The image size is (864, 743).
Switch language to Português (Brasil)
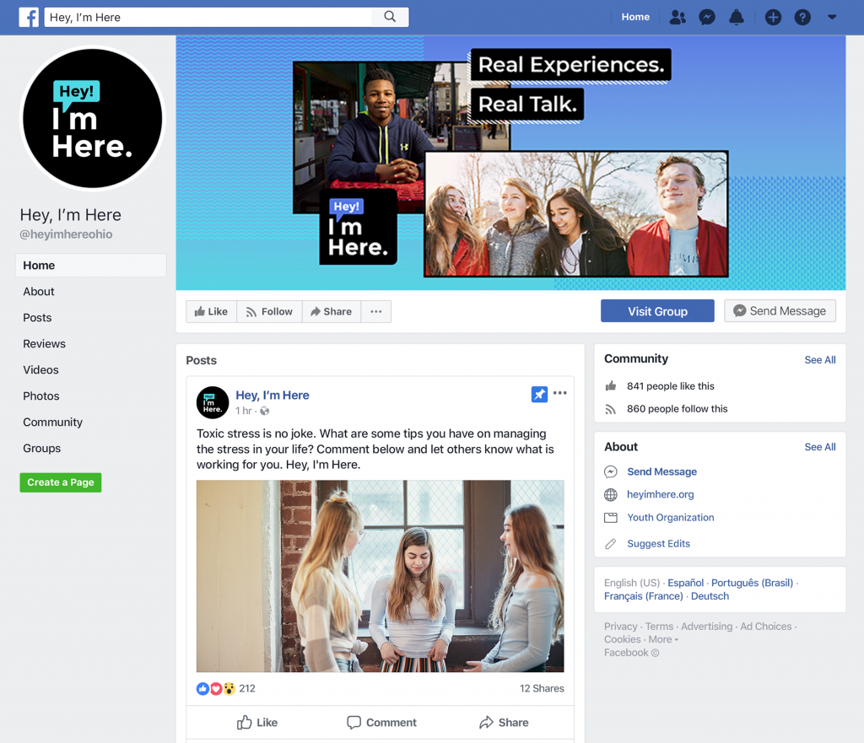752,583
